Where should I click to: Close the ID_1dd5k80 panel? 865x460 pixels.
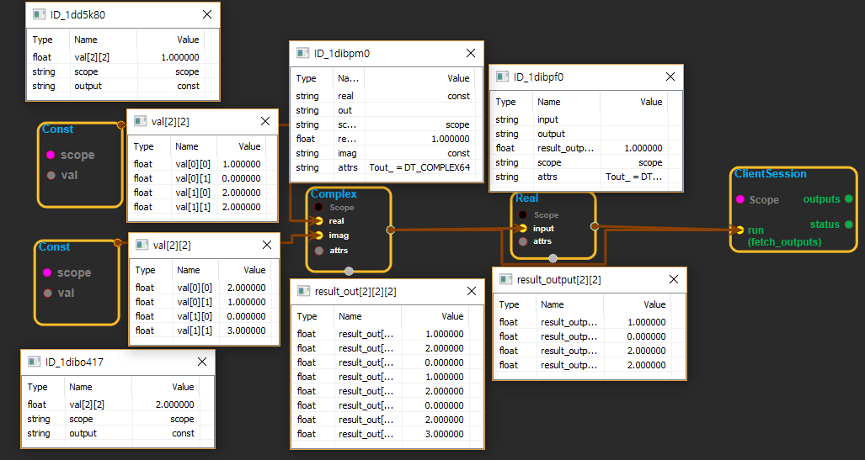coord(207,15)
